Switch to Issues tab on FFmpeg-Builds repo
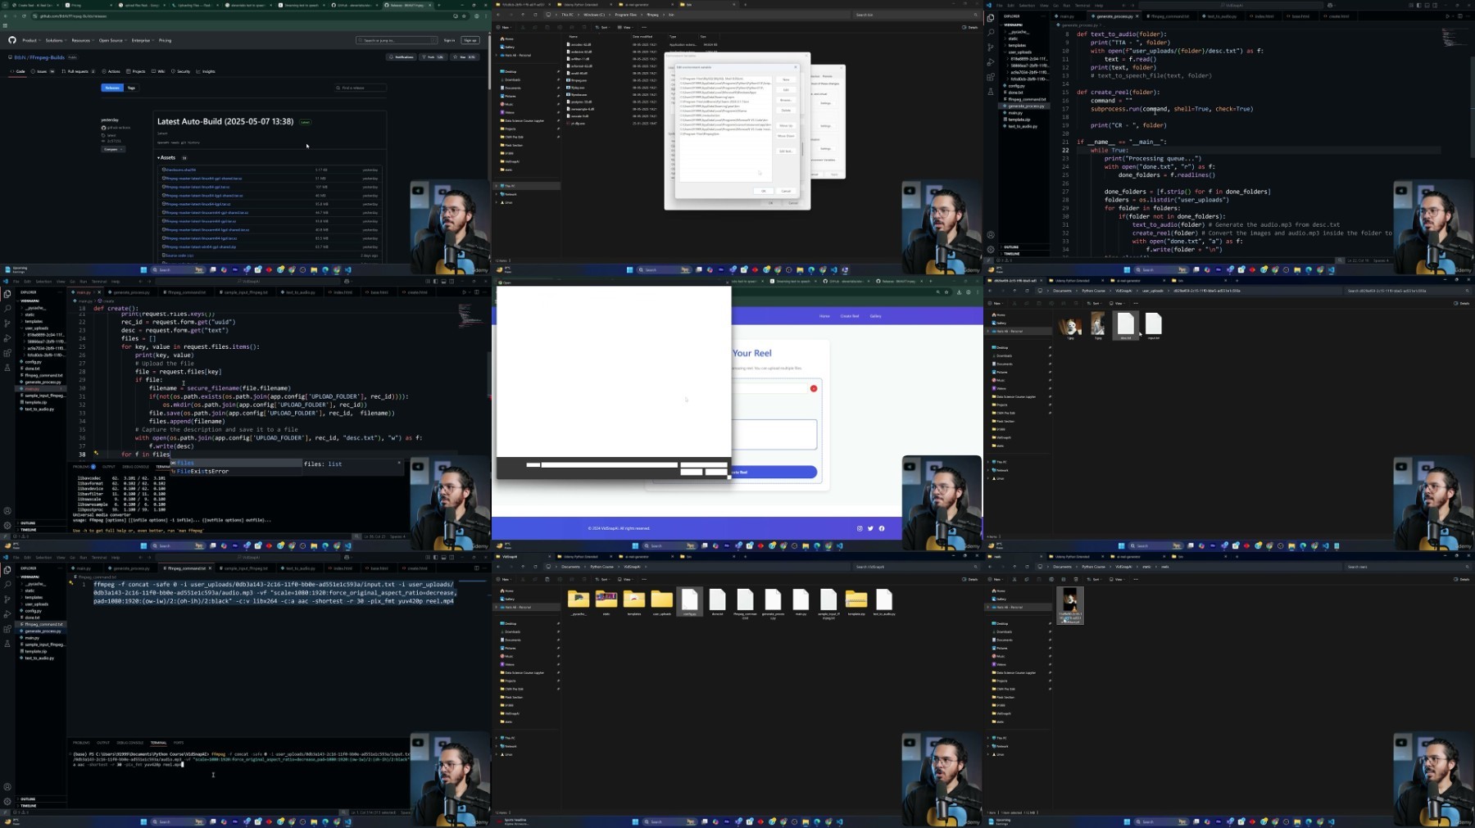The image size is (1475, 828). 43,71
